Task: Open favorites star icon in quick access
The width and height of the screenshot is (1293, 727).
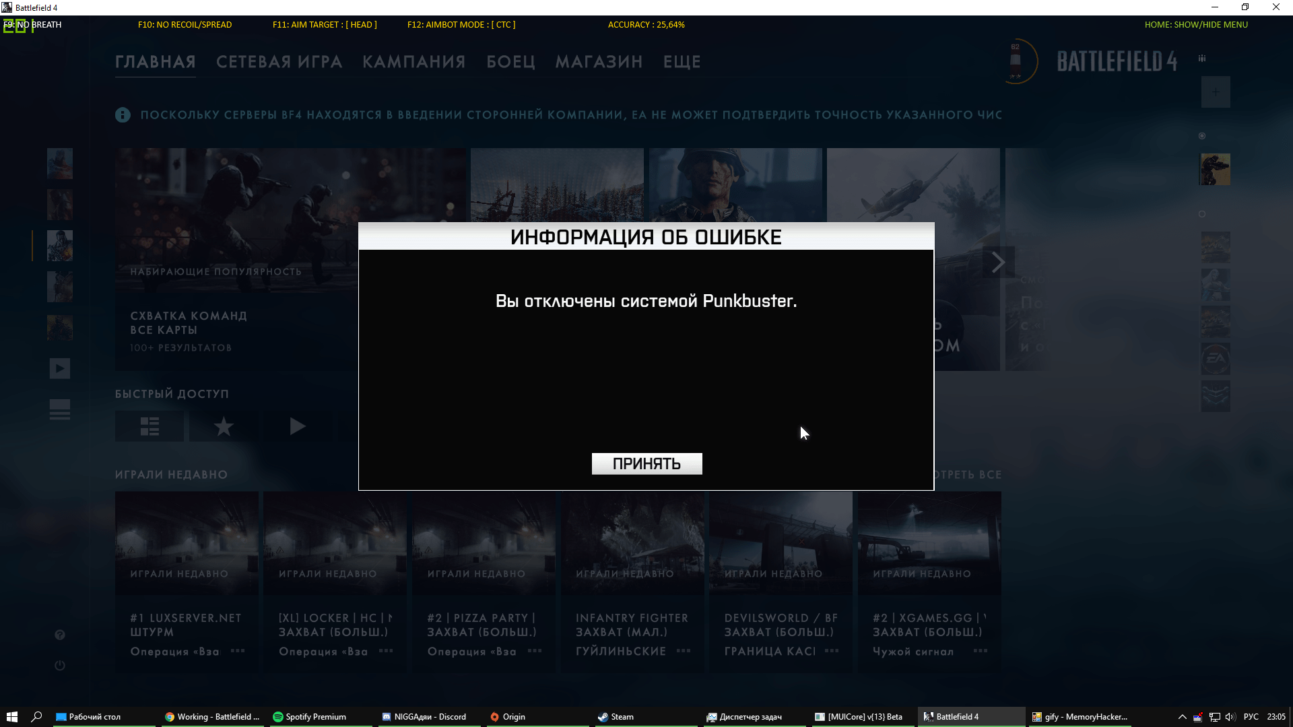Action: (224, 426)
